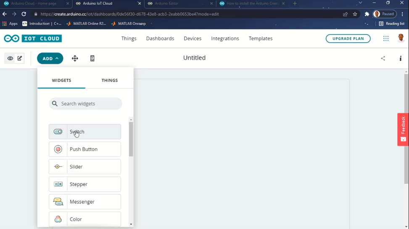Image resolution: width=409 pixels, height=229 pixels.
Task: Navigate to Devices
Action: click(x=193, y=38)
